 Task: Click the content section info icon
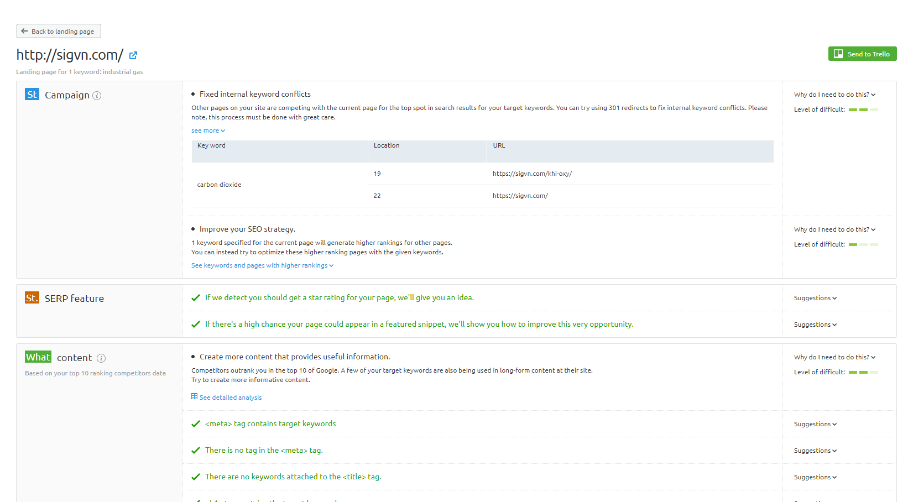[x=101, y=358]
